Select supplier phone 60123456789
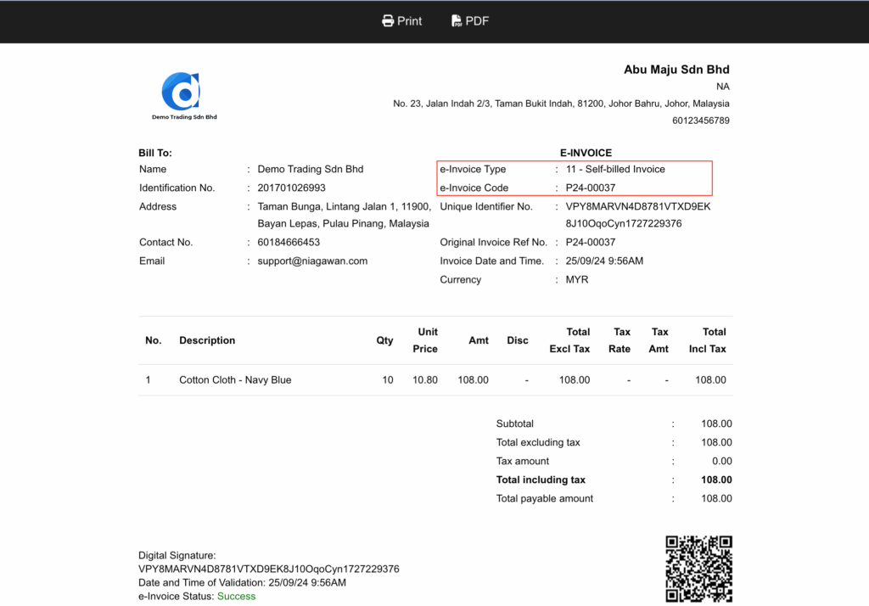Viewport: 869px width, 606px height. click(x=700, y=121)
